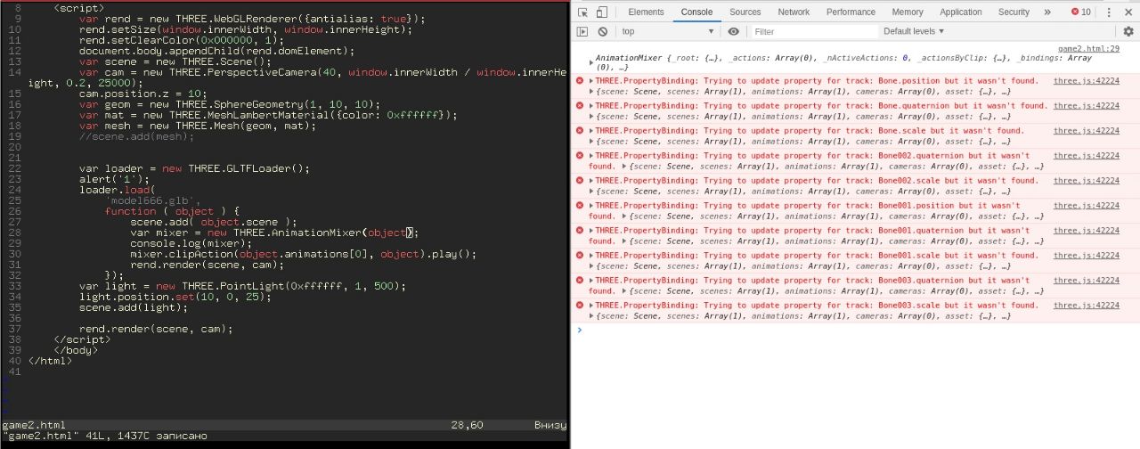
Task: Expand the AnimationMixer logged object
Action: pos(590,61)
